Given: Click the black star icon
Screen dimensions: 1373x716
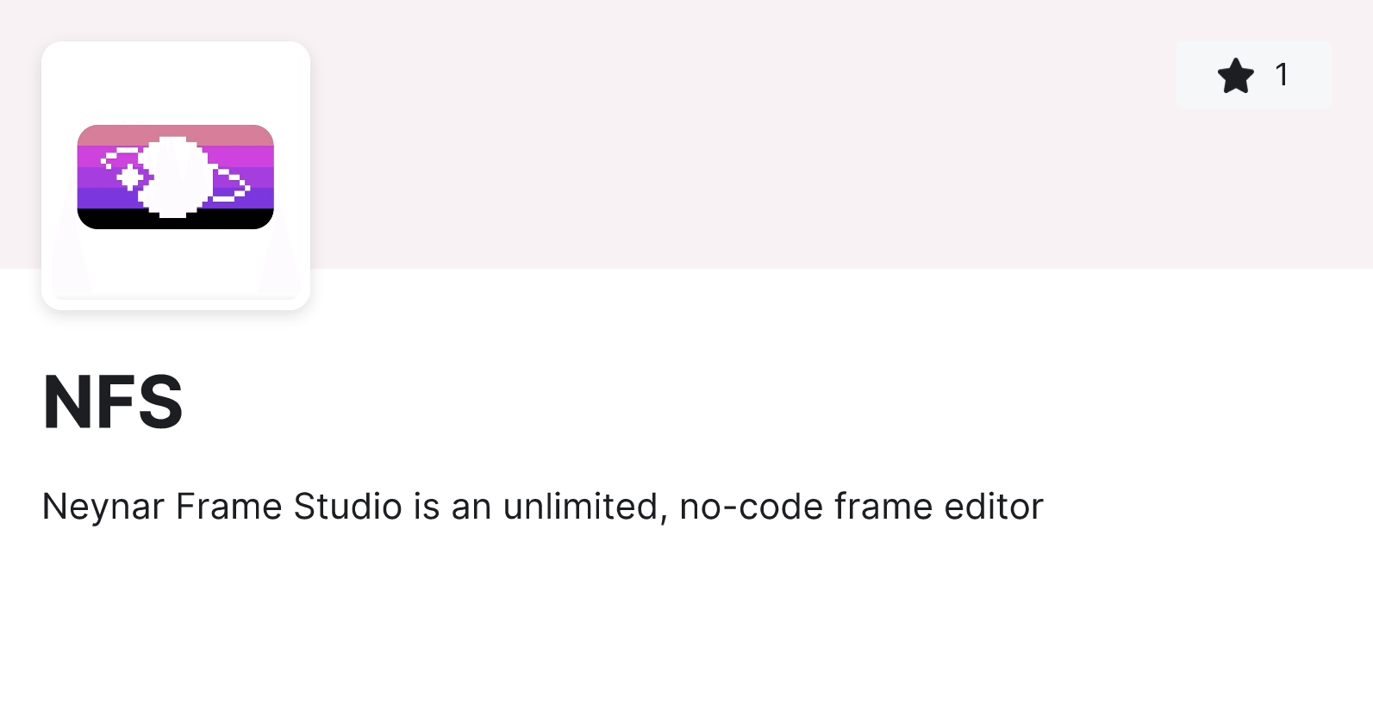Looking at the screenshot, I should tap(1236, 76).
